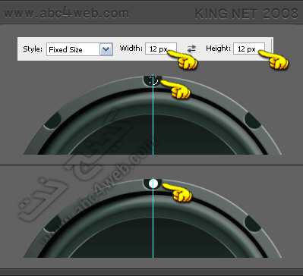This screenshot has height=276, width=303.
Task: Open the Style dropdown arrow button
Action: coord(106,49)
